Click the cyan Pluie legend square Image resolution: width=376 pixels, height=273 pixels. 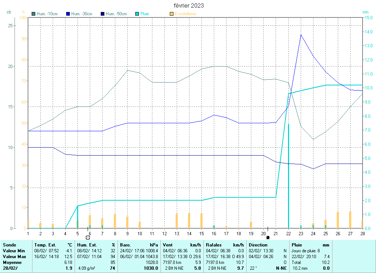tap(137, 14)
